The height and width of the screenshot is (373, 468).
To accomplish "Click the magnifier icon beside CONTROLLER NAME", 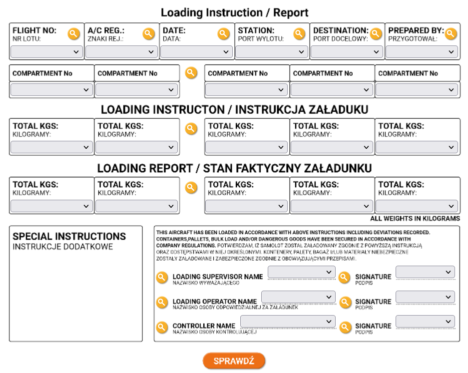I will (162, 327).
